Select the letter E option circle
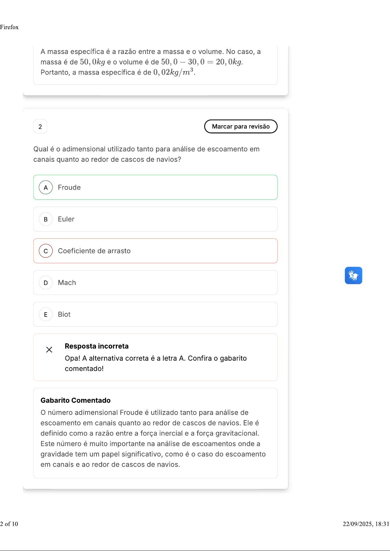Screen dimensions: 390x551 click(46, 314)
